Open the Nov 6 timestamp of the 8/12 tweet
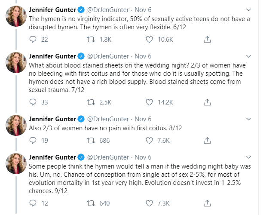This screenshot has height=215, width=263. pos(143,119)
